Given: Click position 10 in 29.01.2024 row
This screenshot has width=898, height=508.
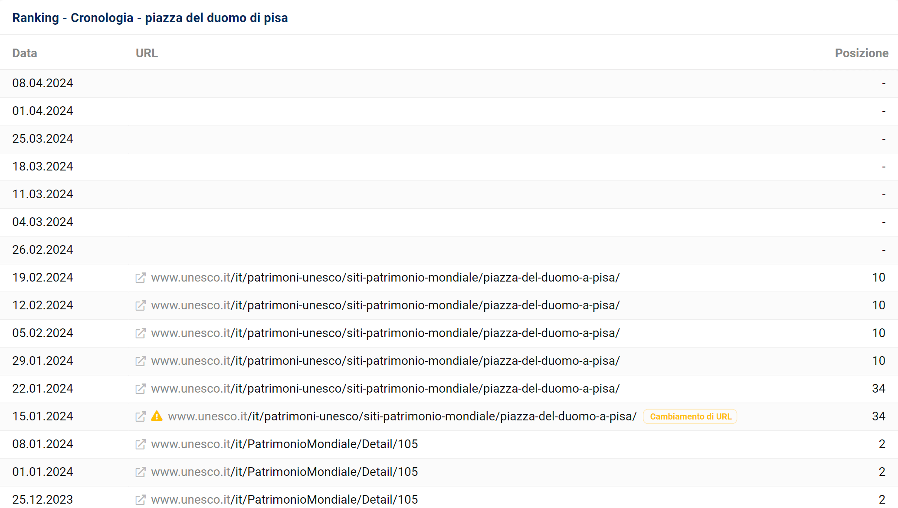Looking at the screenshot, I should (x=878, y=361).
